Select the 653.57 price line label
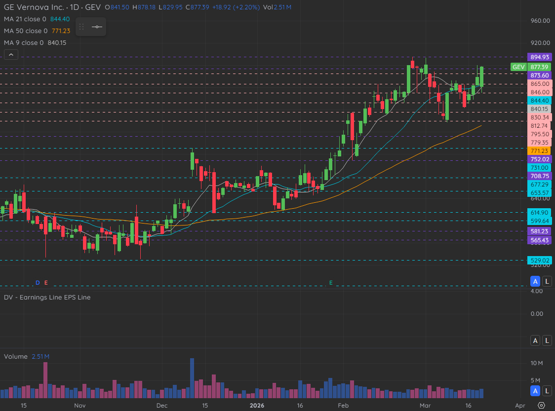555x411 pixels. (539, 193)
